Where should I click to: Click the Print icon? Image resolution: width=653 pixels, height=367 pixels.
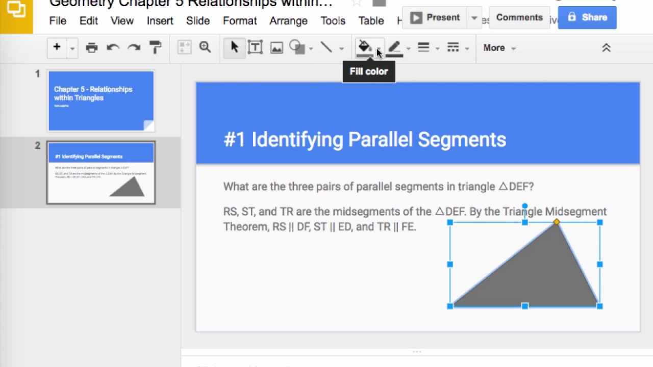point(91,48)
